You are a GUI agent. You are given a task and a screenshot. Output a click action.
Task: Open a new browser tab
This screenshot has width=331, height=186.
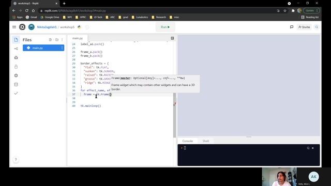[64, 4]
